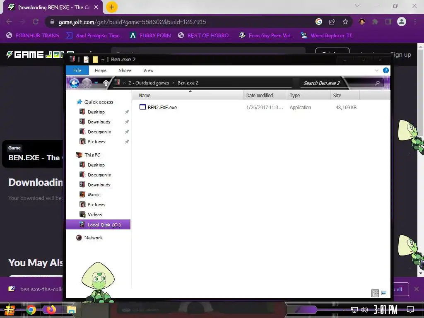Open Firefox from the taskbar

click(51, 310)
